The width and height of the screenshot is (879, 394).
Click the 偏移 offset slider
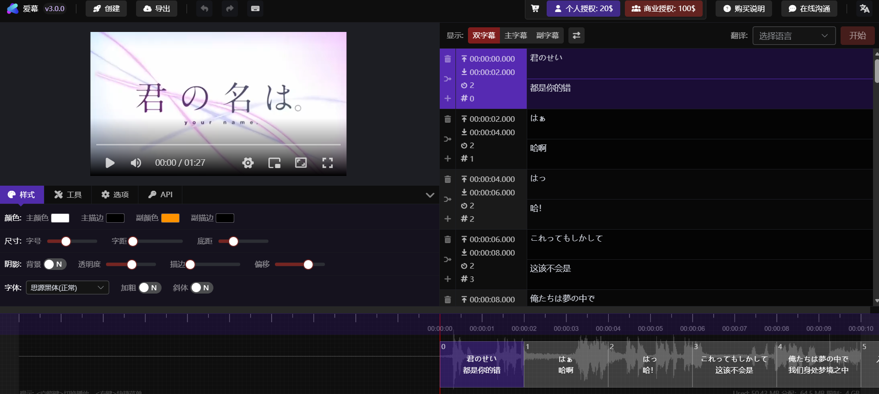coord(300,264)
